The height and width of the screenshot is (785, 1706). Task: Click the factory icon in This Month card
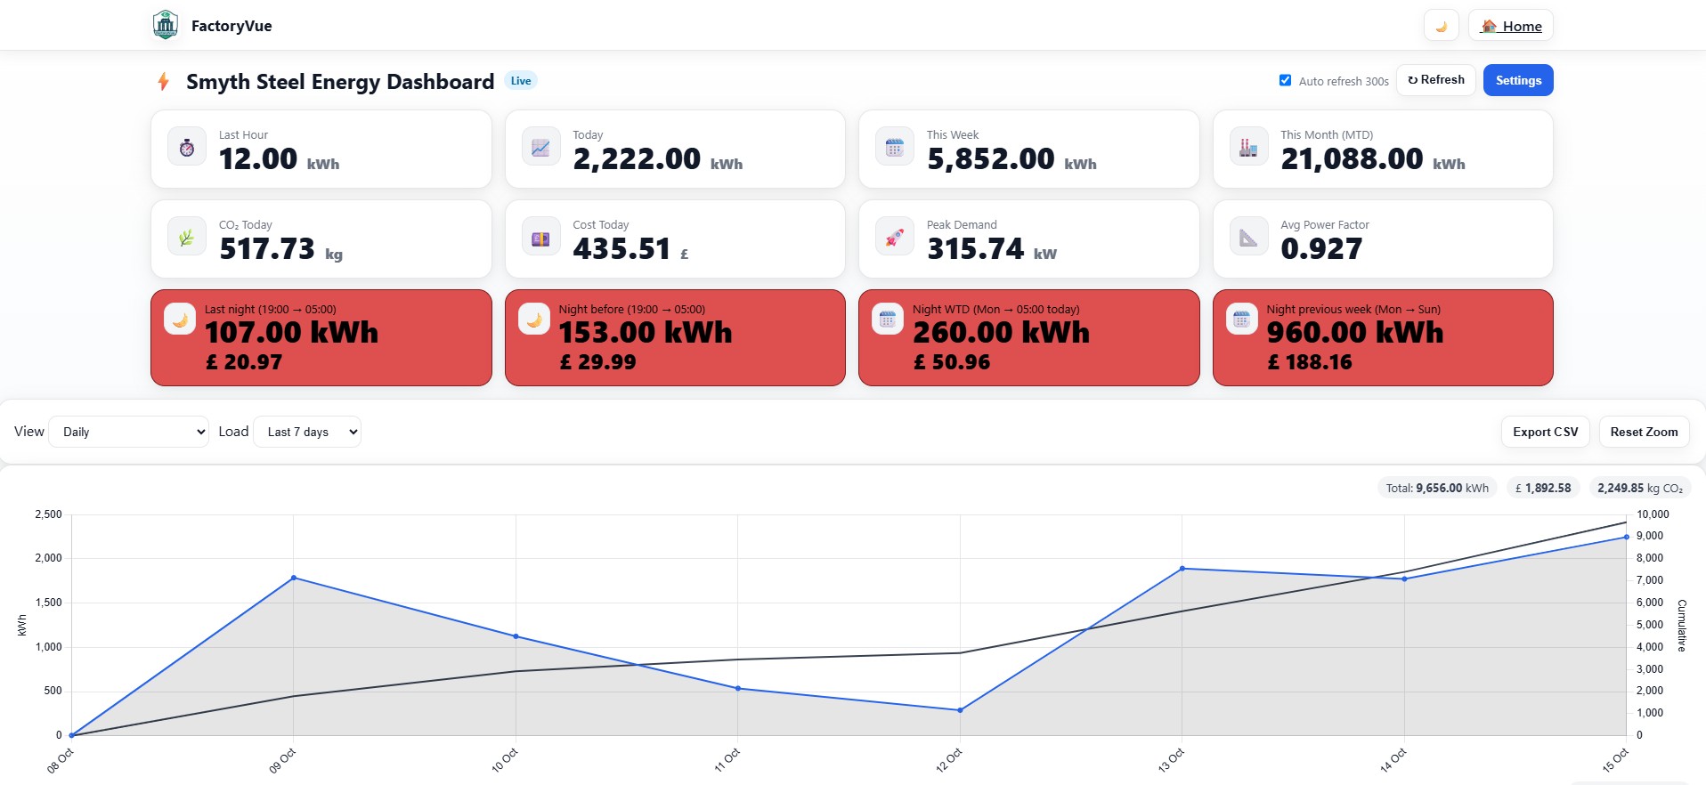pos(1248,148)
